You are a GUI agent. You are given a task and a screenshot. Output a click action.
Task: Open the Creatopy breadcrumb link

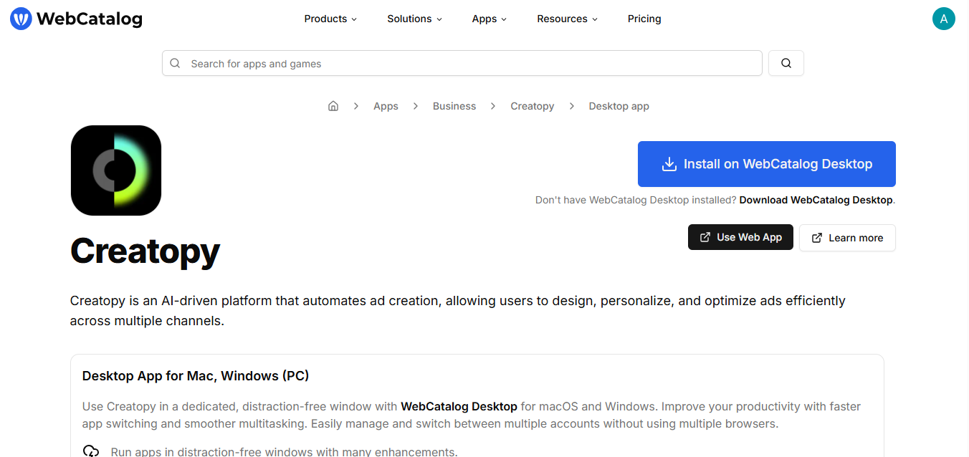pyautogui.click(x=533, y=106)
